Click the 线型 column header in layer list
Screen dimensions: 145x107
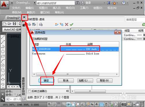click(127, 31)
